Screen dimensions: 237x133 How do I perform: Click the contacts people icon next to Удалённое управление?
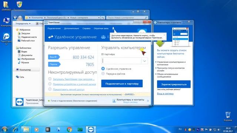coord(103,37)
